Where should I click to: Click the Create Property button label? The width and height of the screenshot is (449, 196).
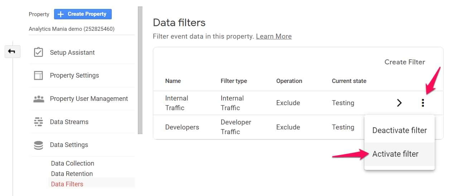coord(87,14)
